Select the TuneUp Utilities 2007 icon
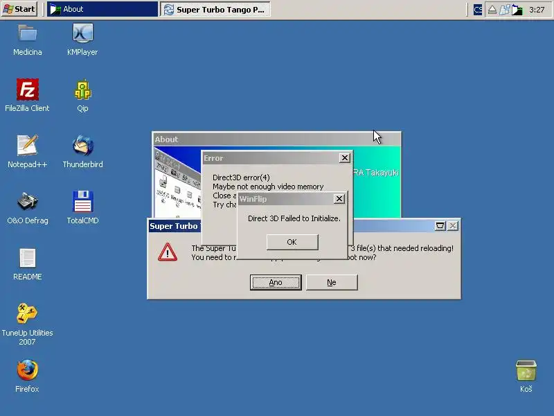 pos(27,313)
